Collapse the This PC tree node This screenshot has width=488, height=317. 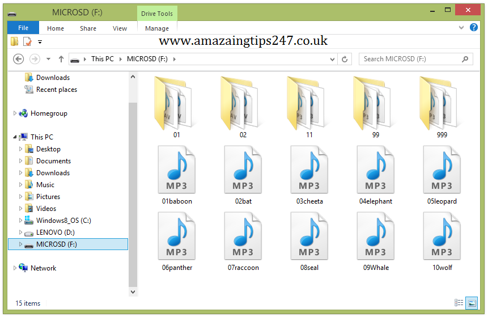point(15,137)
